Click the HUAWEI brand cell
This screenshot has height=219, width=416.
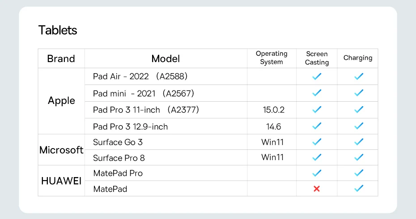pyautogui.click(x=61, y=181)
